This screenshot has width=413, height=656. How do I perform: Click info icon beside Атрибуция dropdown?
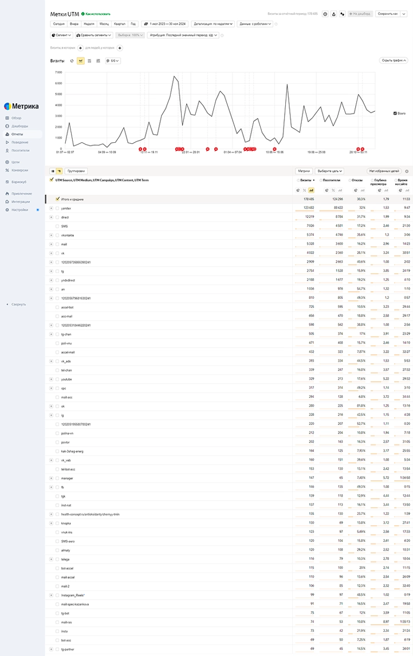tap(222, 35)
